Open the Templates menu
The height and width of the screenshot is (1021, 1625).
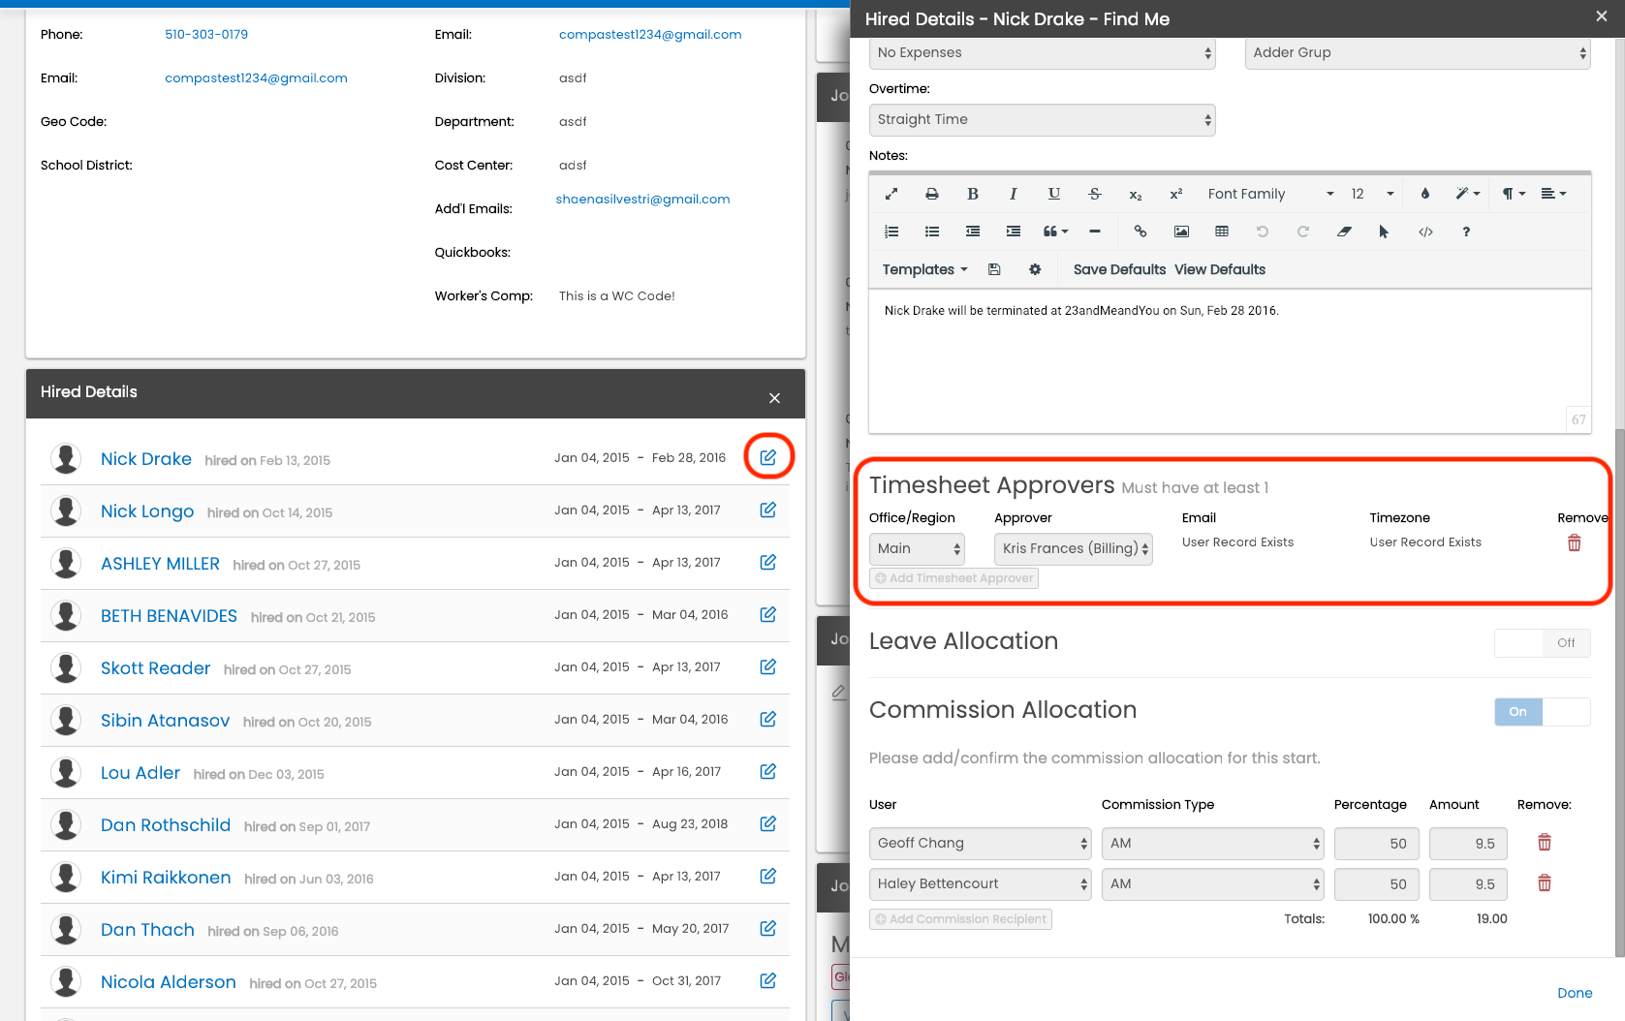coord(924,270)
